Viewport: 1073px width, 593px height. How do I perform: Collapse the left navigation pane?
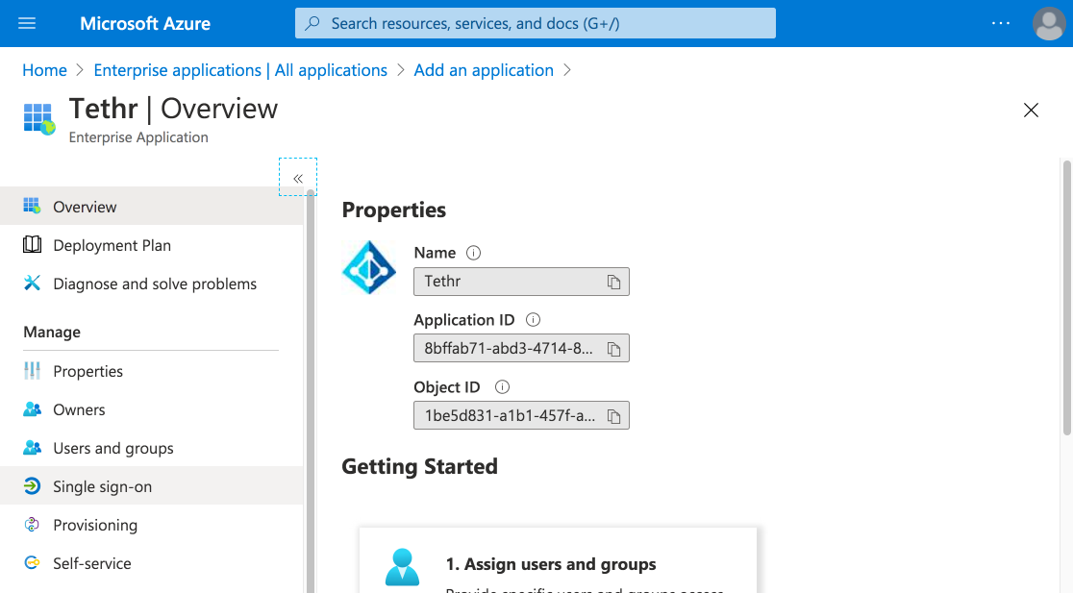[298, 177]
